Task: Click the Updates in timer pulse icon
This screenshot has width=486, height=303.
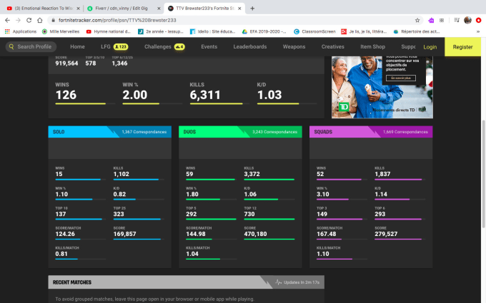Action: tap(278, 282)
